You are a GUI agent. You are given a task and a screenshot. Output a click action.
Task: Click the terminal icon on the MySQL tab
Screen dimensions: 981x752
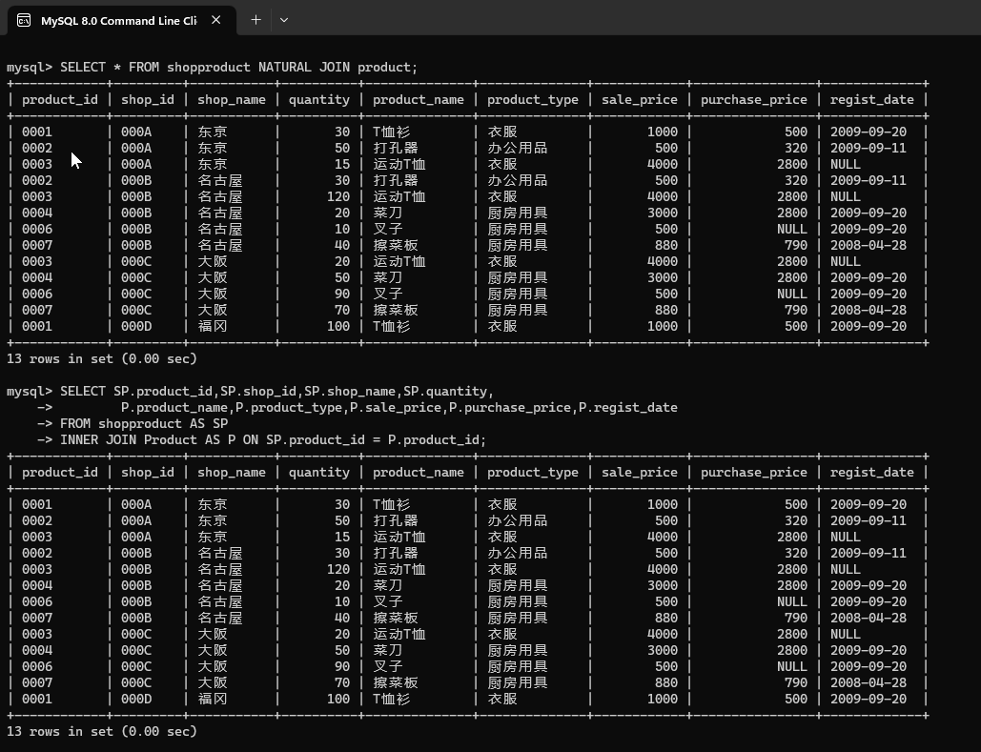click(24, 21)
